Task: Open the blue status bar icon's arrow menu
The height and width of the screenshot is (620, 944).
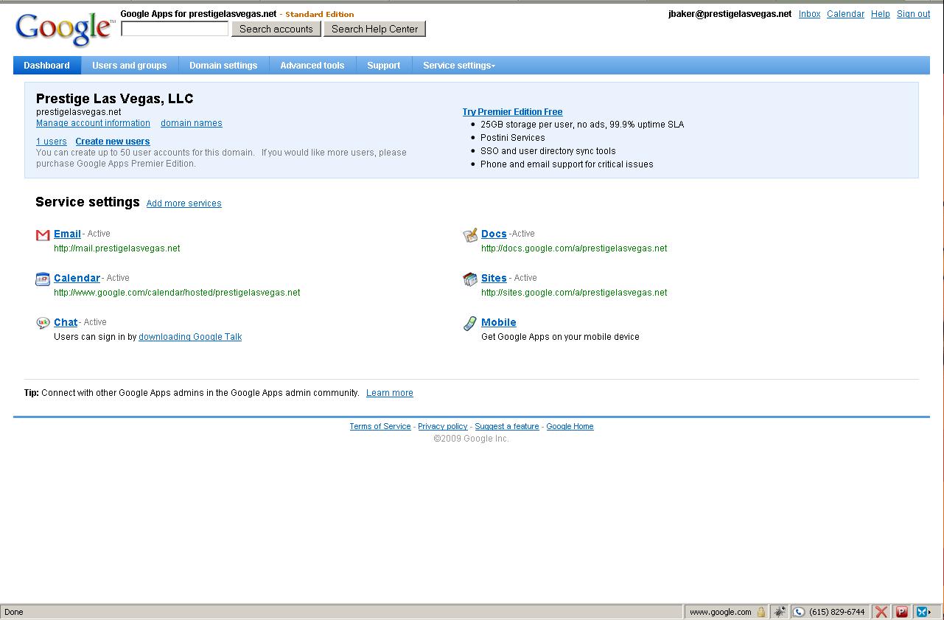Action: 930,612
